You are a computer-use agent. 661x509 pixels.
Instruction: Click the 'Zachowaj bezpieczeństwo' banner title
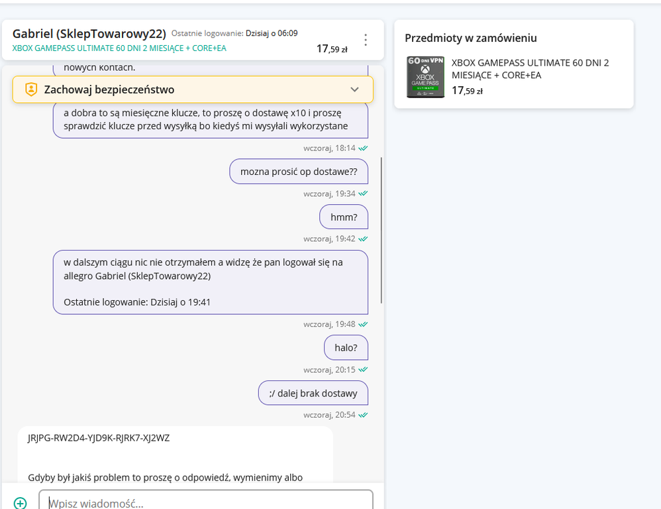click(109, 90)
